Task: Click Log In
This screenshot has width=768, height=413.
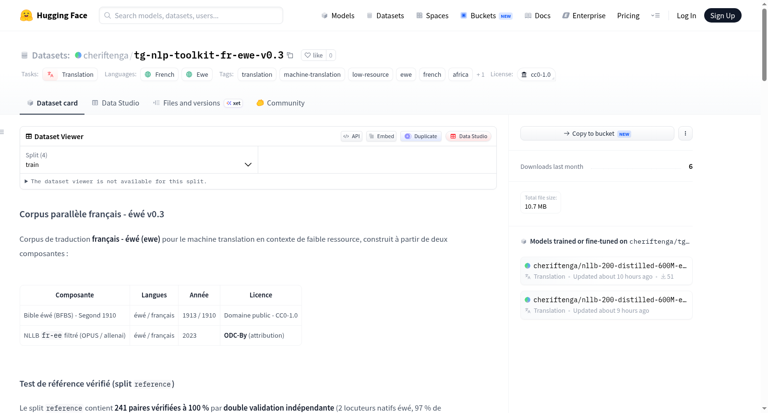Action: tap(686, 15)
